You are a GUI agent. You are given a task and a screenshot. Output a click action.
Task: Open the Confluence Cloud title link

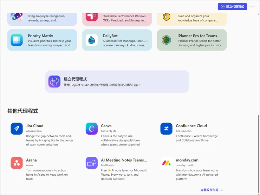(191, 126)
